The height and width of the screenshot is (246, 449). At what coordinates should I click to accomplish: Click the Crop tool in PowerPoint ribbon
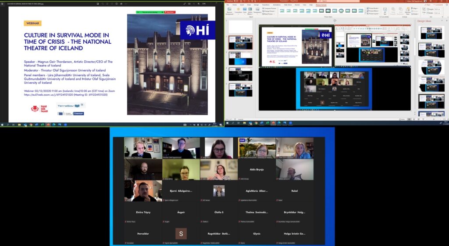tap(424, 11)
